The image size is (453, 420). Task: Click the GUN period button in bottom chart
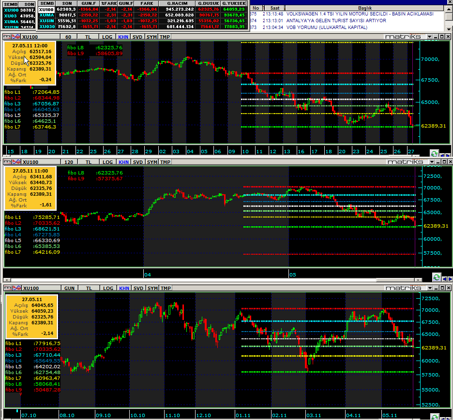[x=69, y=288]
